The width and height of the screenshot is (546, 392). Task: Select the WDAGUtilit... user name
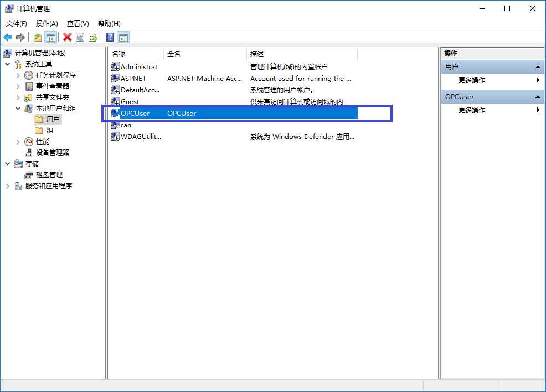tap(141, 136)
